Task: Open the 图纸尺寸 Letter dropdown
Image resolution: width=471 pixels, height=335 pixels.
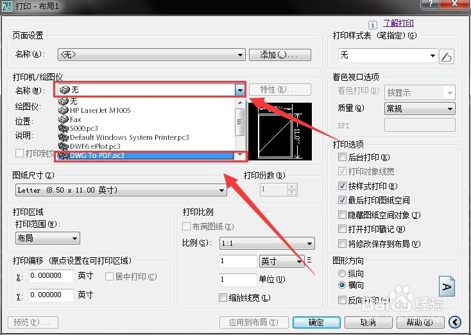Action: click(x=121, y=190)
